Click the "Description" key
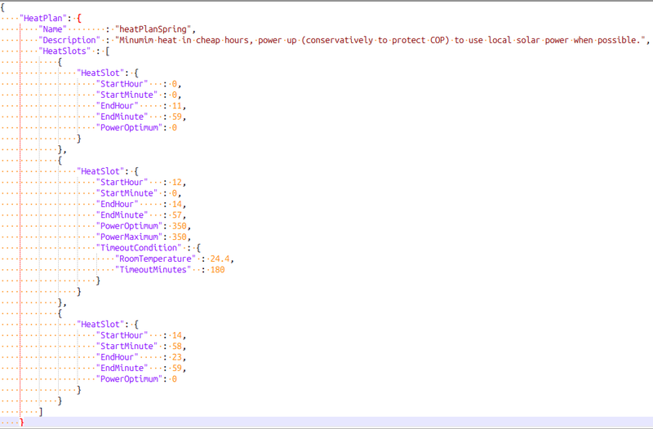The height and width of the screenshot is (429, 653). coord(69,40)
